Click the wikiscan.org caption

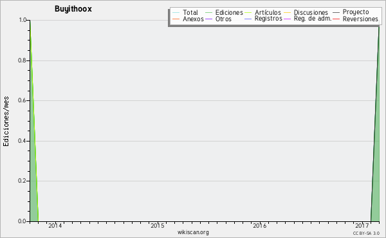(193, 232)
